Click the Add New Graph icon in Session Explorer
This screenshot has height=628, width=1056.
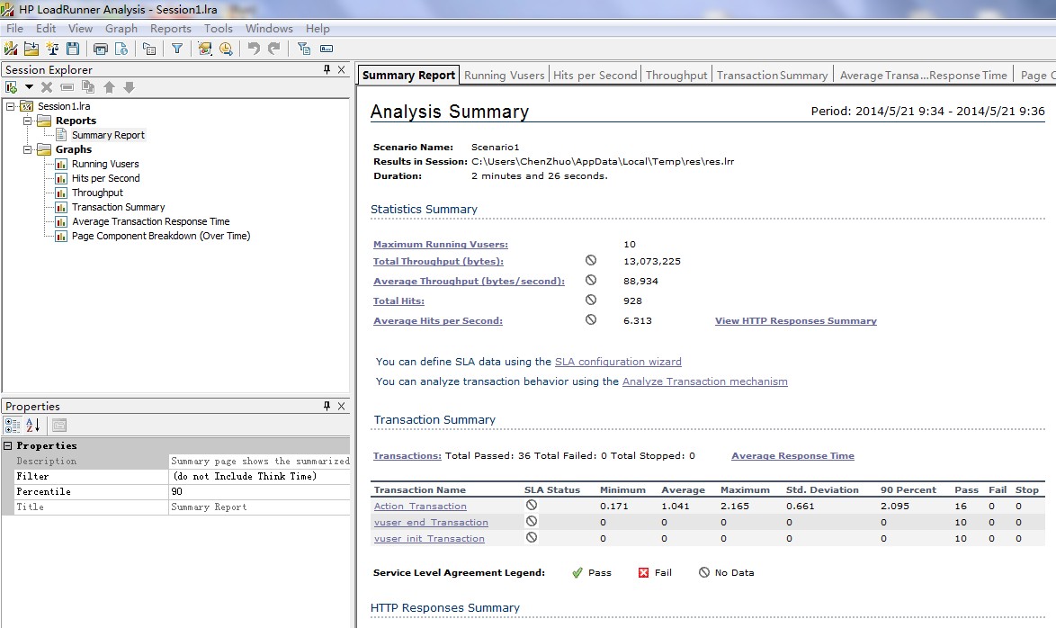pyautogui.click(x=12, y=87)
